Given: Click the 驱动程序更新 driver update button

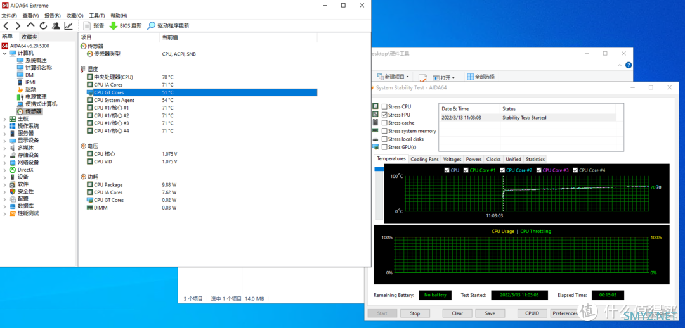Looking at the screenshot, I should (168, 26).
